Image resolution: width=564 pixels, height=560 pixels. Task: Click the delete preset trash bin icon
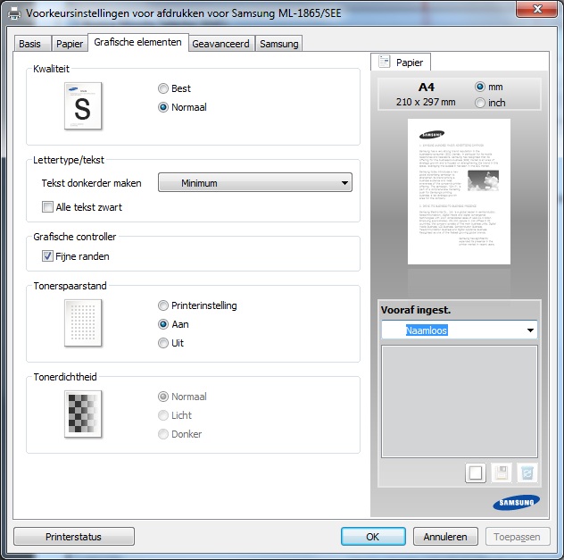pos(527,473)
